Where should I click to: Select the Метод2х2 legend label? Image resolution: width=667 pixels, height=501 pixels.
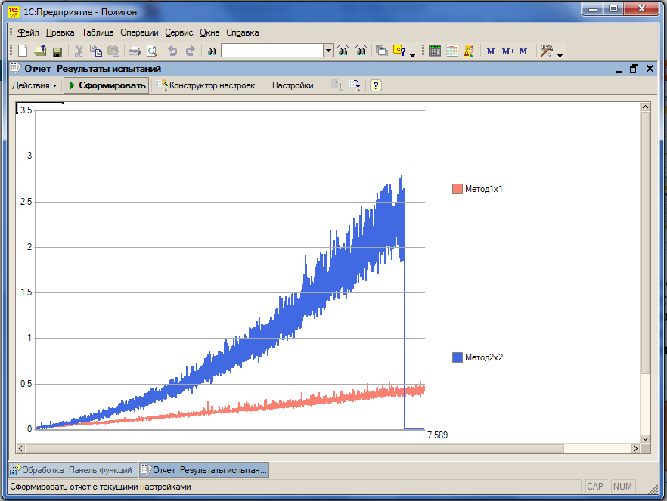coord(484,357)
